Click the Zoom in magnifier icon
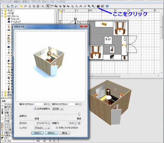Screen dimensions: 164x143 click(89, 6)
